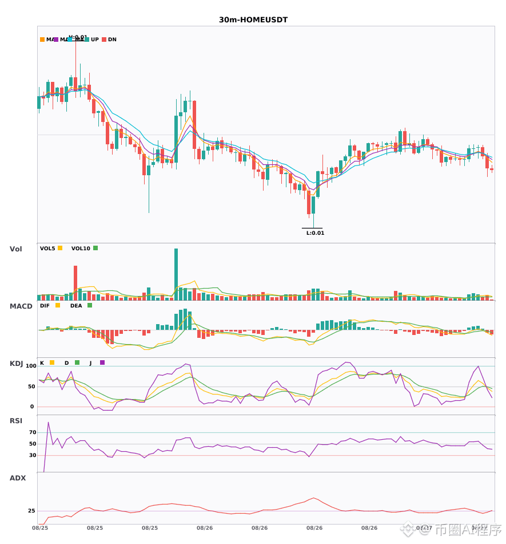Click the L:0.01 low price label

point(315,233)
